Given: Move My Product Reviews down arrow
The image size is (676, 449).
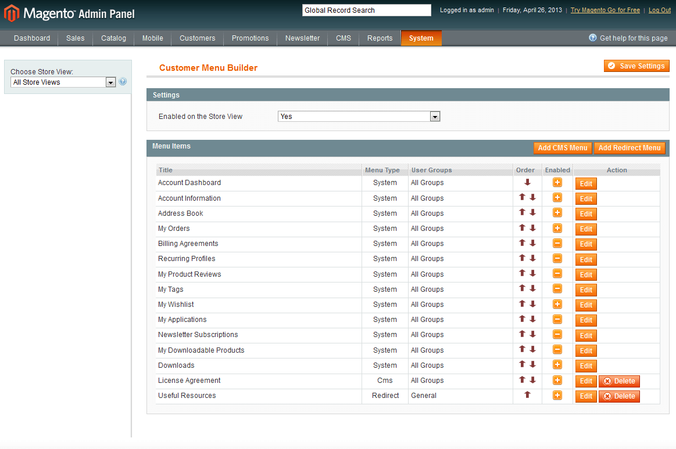Looking at the screenshot, I should pyautogui.click(x=533, y=273).
